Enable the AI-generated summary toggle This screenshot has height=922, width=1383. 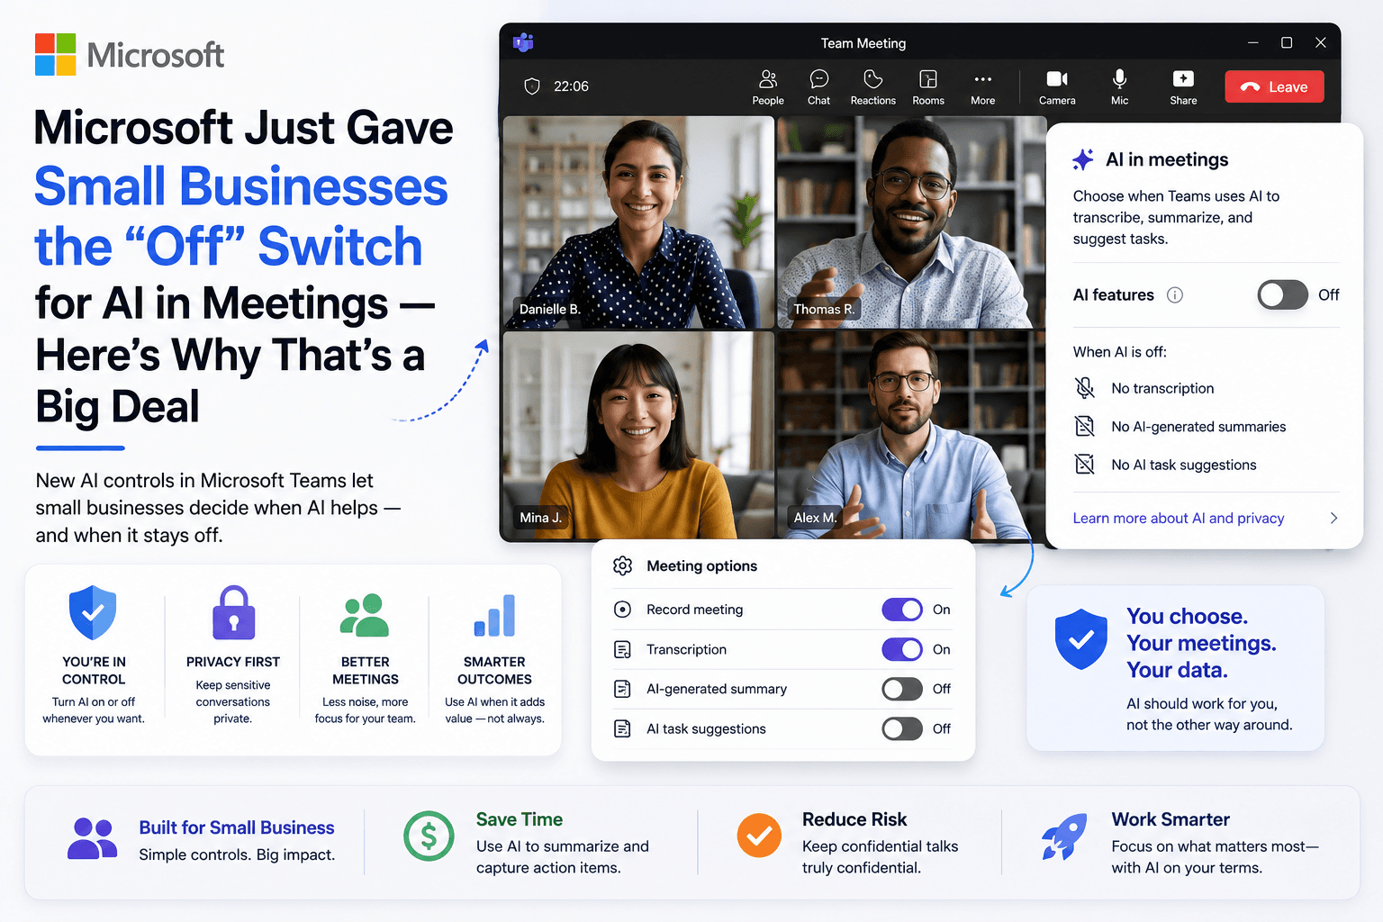click(x=902, y=689)
